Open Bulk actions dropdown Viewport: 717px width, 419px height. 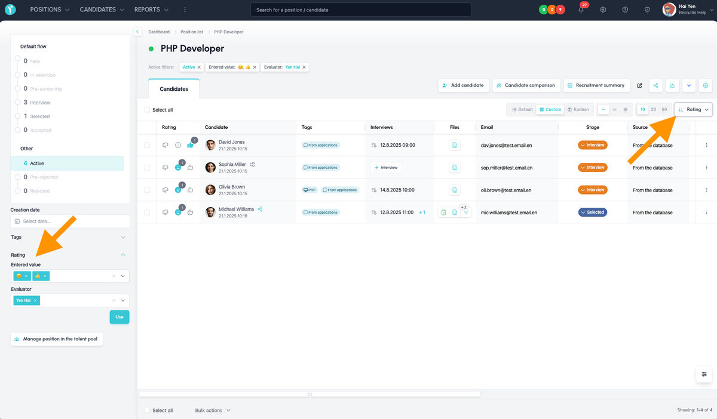(x=213, y=411)
